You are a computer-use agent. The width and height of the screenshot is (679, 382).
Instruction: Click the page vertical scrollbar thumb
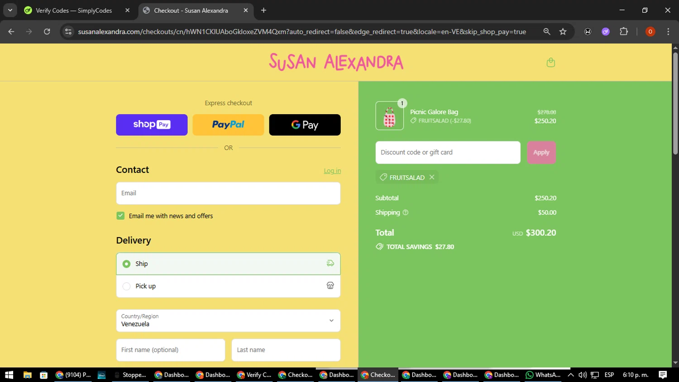(x=675, y=103)
